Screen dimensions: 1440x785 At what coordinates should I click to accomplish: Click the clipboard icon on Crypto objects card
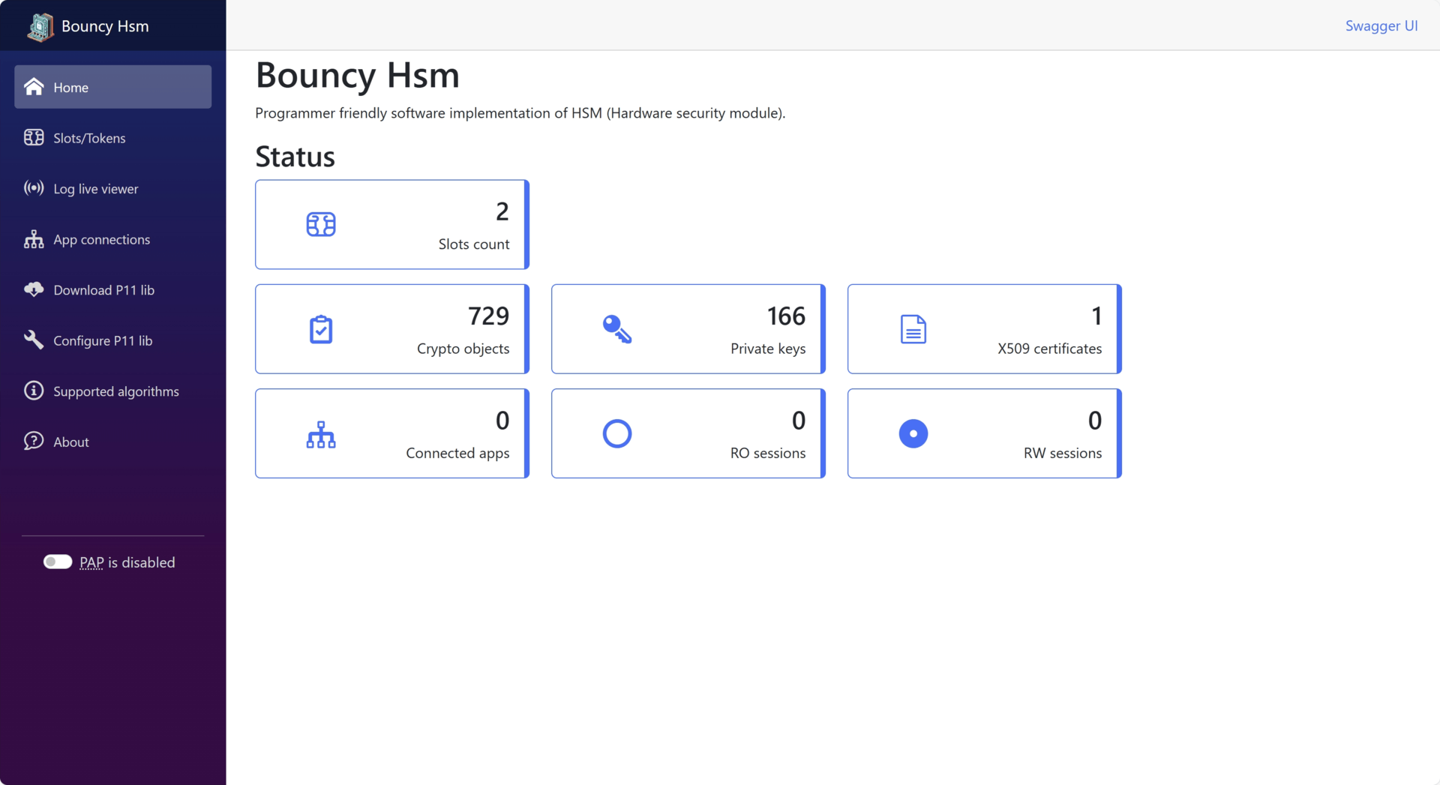pyautogui.click(x=320, y=328)
